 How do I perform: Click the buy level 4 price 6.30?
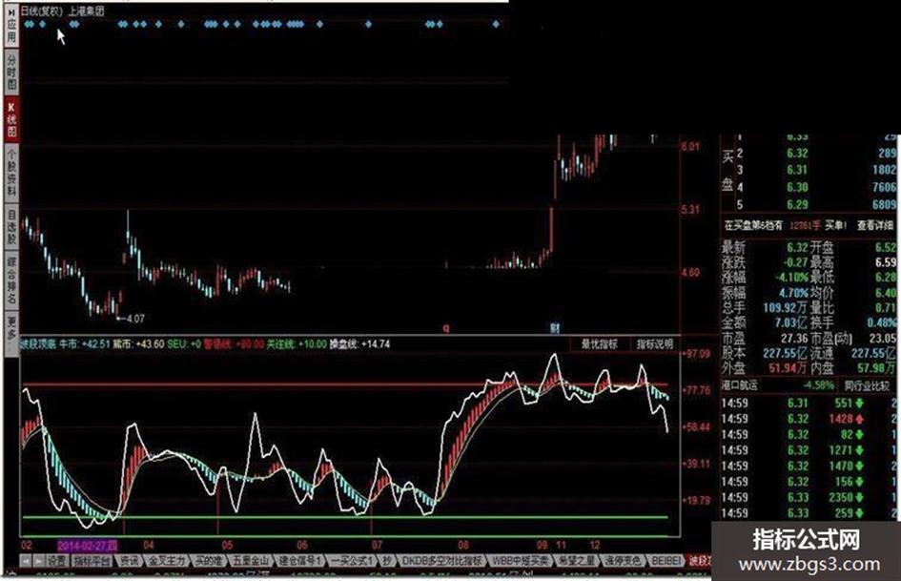(x=797, y=187)
